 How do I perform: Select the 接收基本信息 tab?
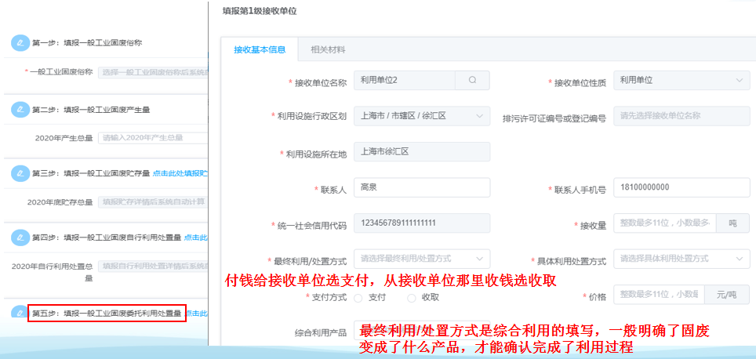click(260, 50)
